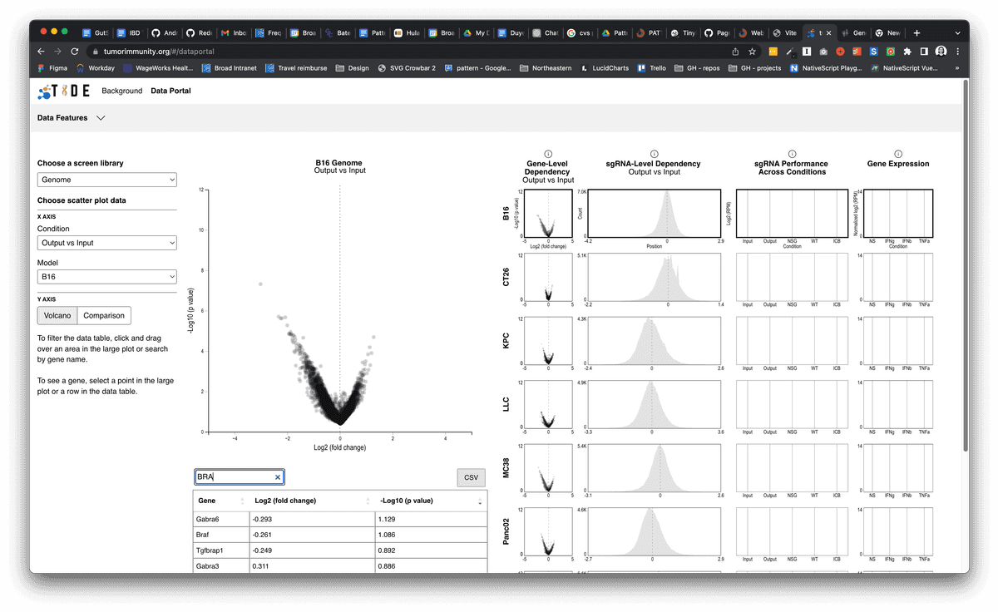The height and width of the screenshot is (612, 998).
Task: Switch Y axis to Comparison
Action: [x=104, y=316]
